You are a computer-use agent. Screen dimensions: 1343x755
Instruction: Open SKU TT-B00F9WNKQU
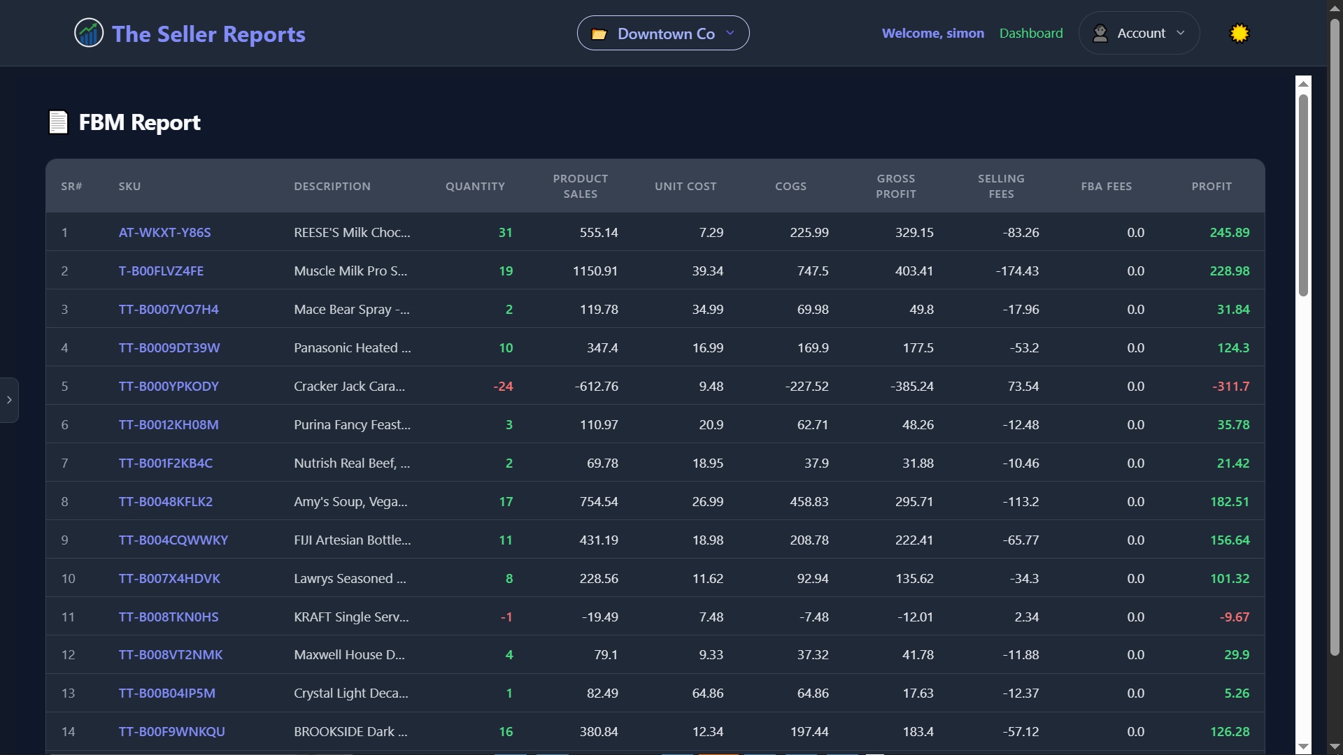[x=172, y=731]
